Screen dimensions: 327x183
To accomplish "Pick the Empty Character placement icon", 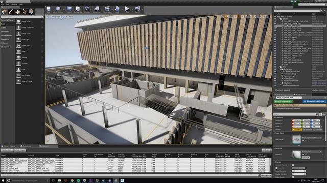I will pos(18,27).
